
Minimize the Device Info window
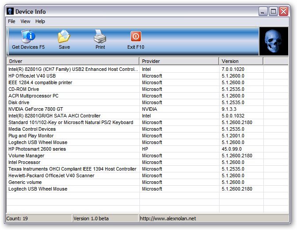pyautogui.click(x=263, y=12)
